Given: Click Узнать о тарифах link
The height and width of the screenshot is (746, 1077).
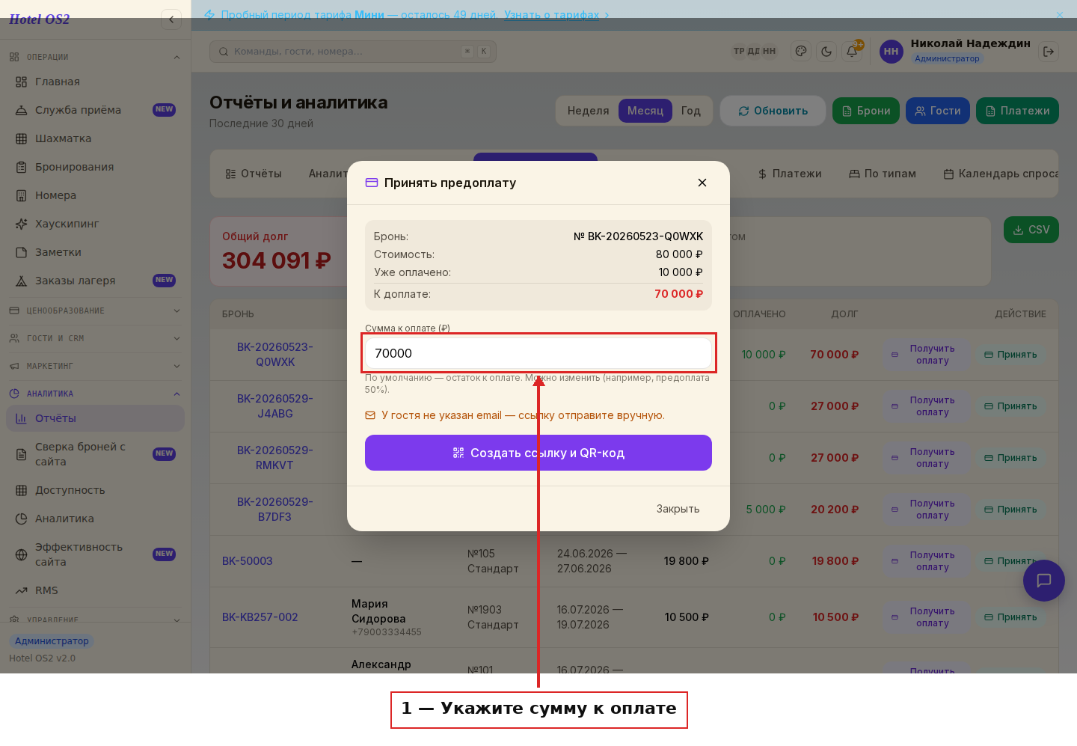Looking at the screenshot, I should [x=552, y=14].
